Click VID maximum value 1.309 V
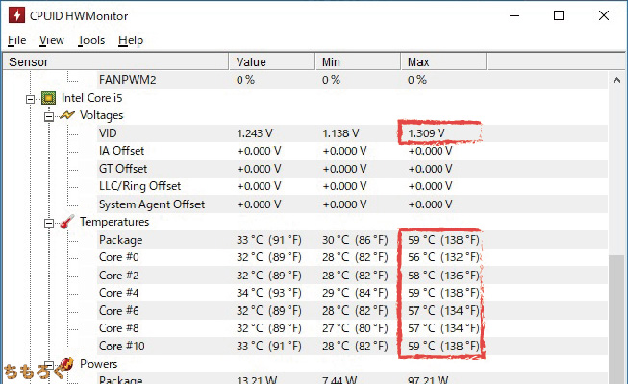The image size is (628, 384). coord(426,133)
